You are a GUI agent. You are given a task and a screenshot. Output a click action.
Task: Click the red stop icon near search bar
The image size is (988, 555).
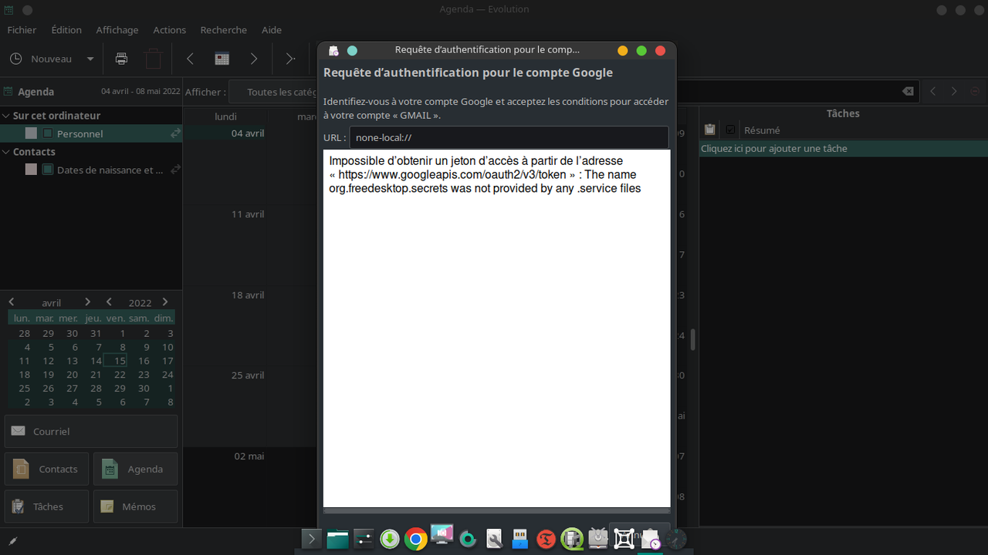975,92
